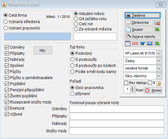
Task: Click the Excel icon in export row
Action: click(x=157, y=44)
